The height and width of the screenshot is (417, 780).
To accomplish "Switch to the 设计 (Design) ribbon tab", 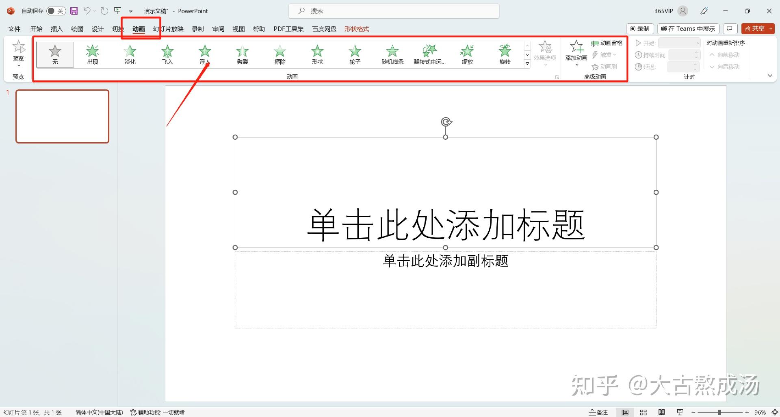I will click(x=97, y=28).
